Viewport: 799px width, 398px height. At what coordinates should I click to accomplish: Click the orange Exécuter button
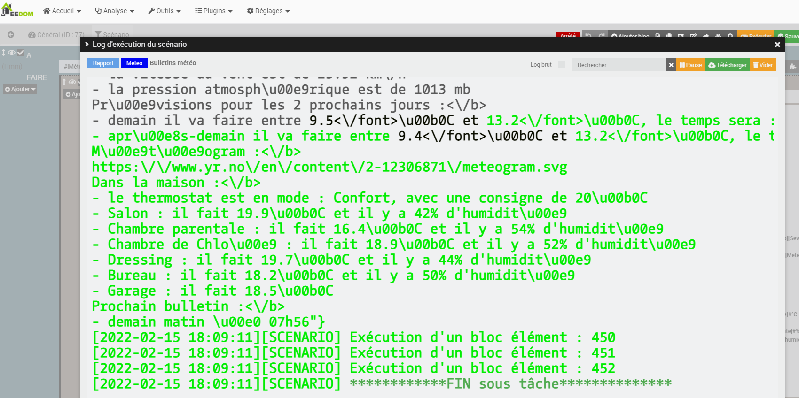coord(756,35)
